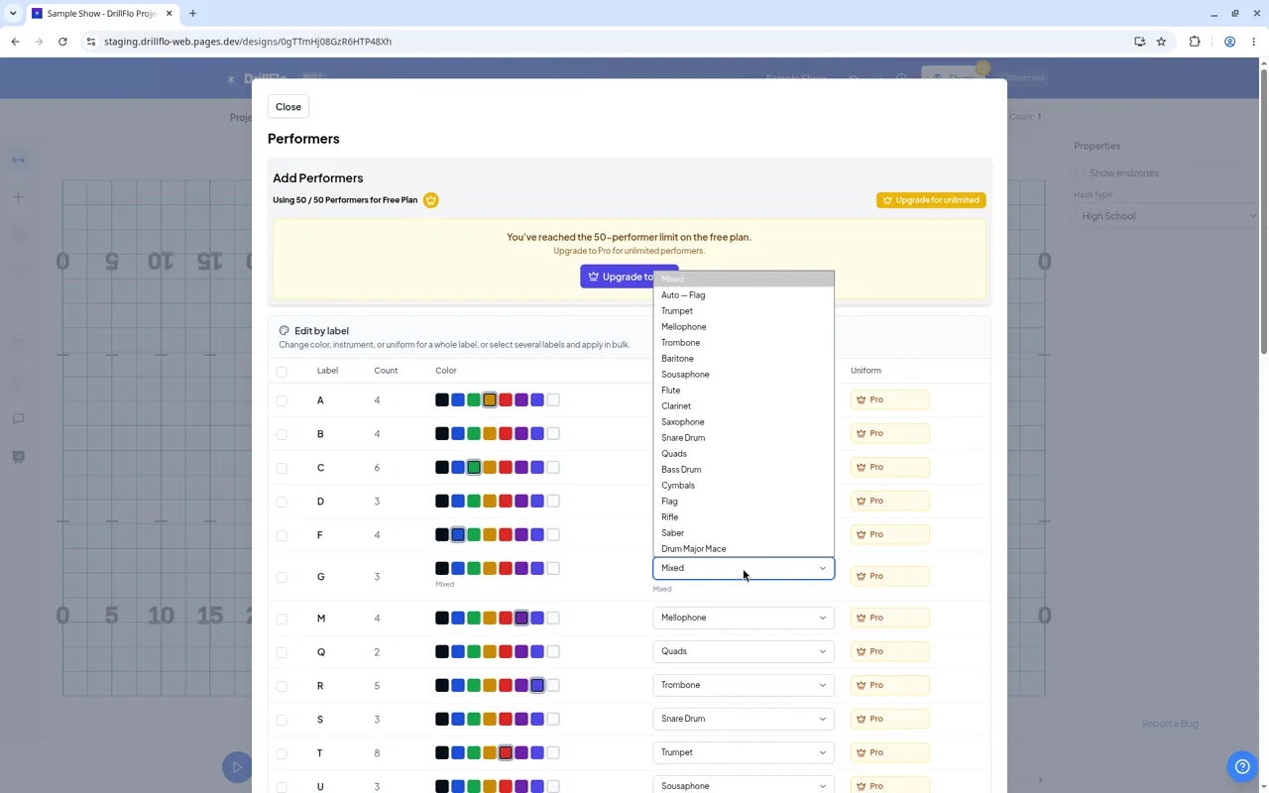Image resolution: width=1269 pixels, height=793 pixels.
Task: Click the blue help question-mark icon
Action: 1242,766
